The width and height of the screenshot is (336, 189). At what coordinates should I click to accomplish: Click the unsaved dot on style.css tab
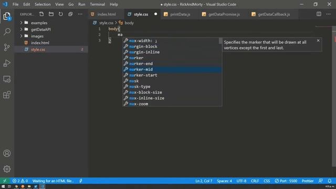coord(155,14)
